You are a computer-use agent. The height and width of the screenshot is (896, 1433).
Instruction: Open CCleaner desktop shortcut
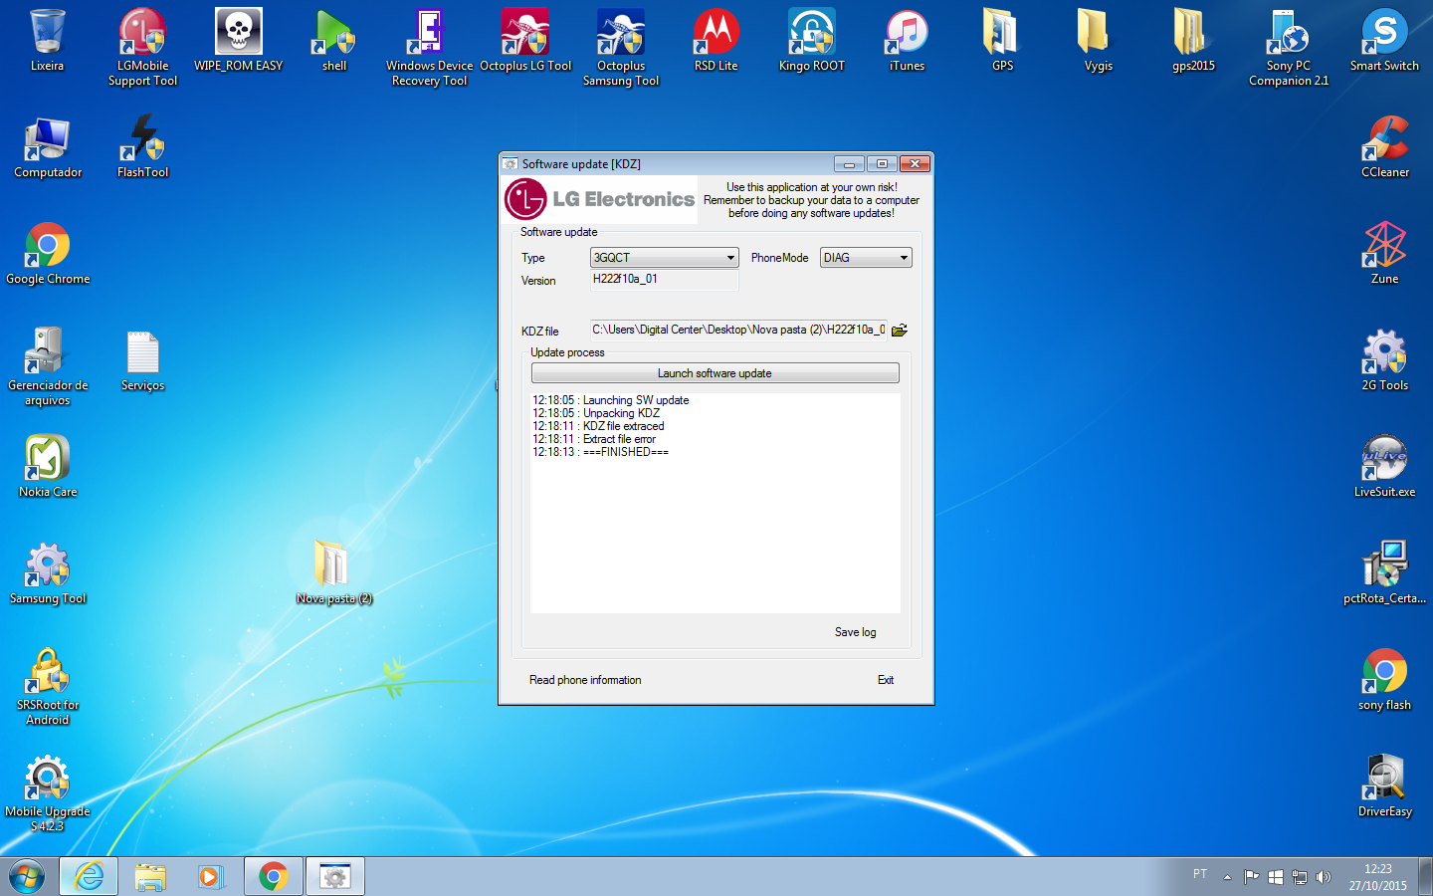pos(1385,147)
